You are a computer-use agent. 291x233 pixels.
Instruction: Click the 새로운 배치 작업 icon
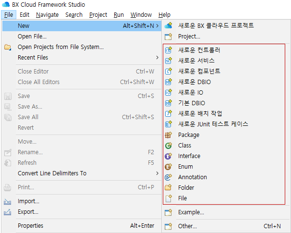168,113
